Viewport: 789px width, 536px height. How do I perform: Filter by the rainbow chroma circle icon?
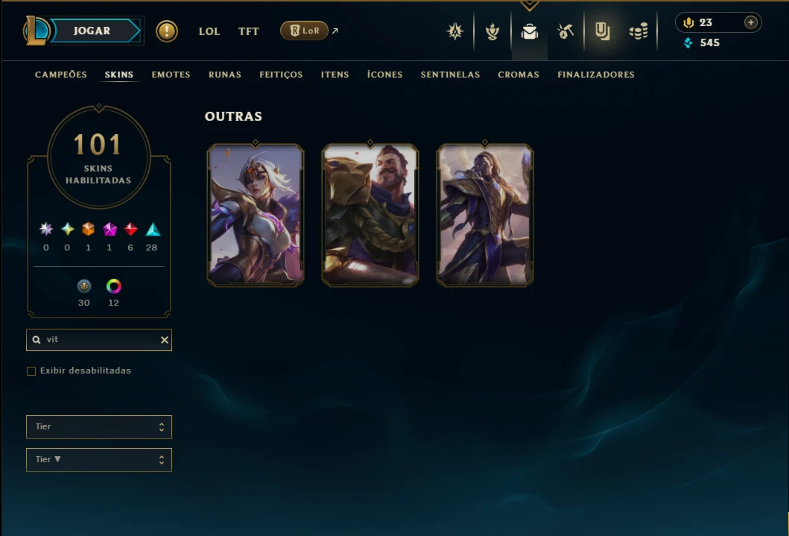click(114, 286)
